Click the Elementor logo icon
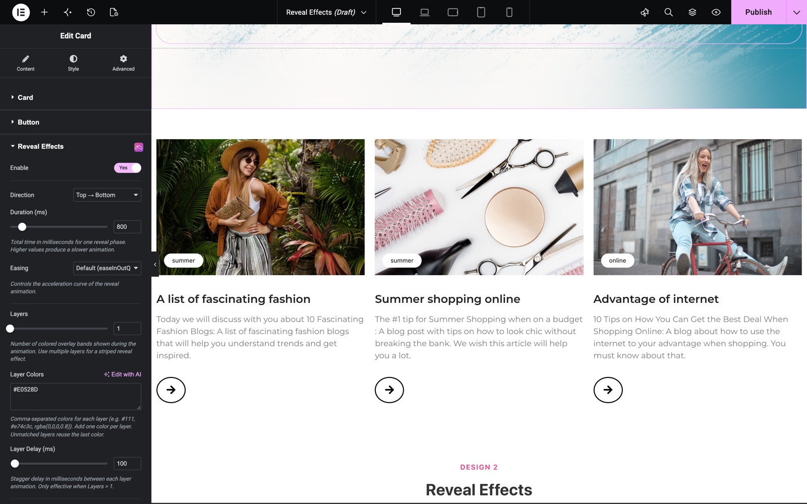Viewport: 807px width, 504px height. coord(21,12)
